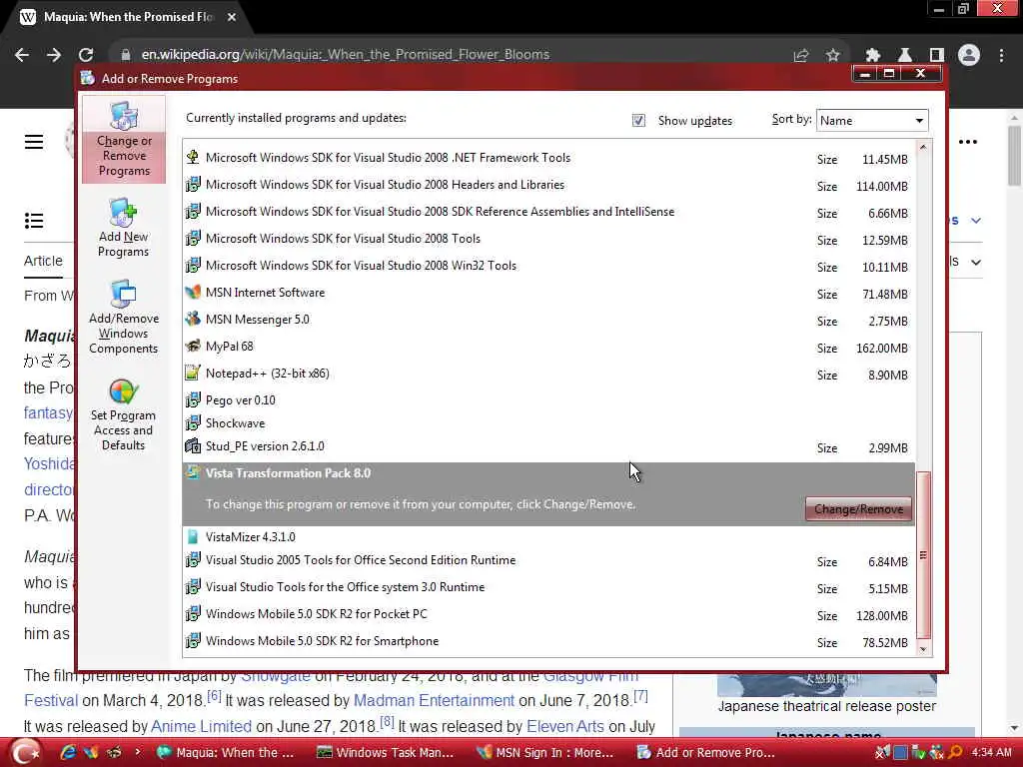Viewport: 1023px width, 767px height.
Task: Click the .NET Framework Tools SDK icon
Action: [x=193, y=157]
